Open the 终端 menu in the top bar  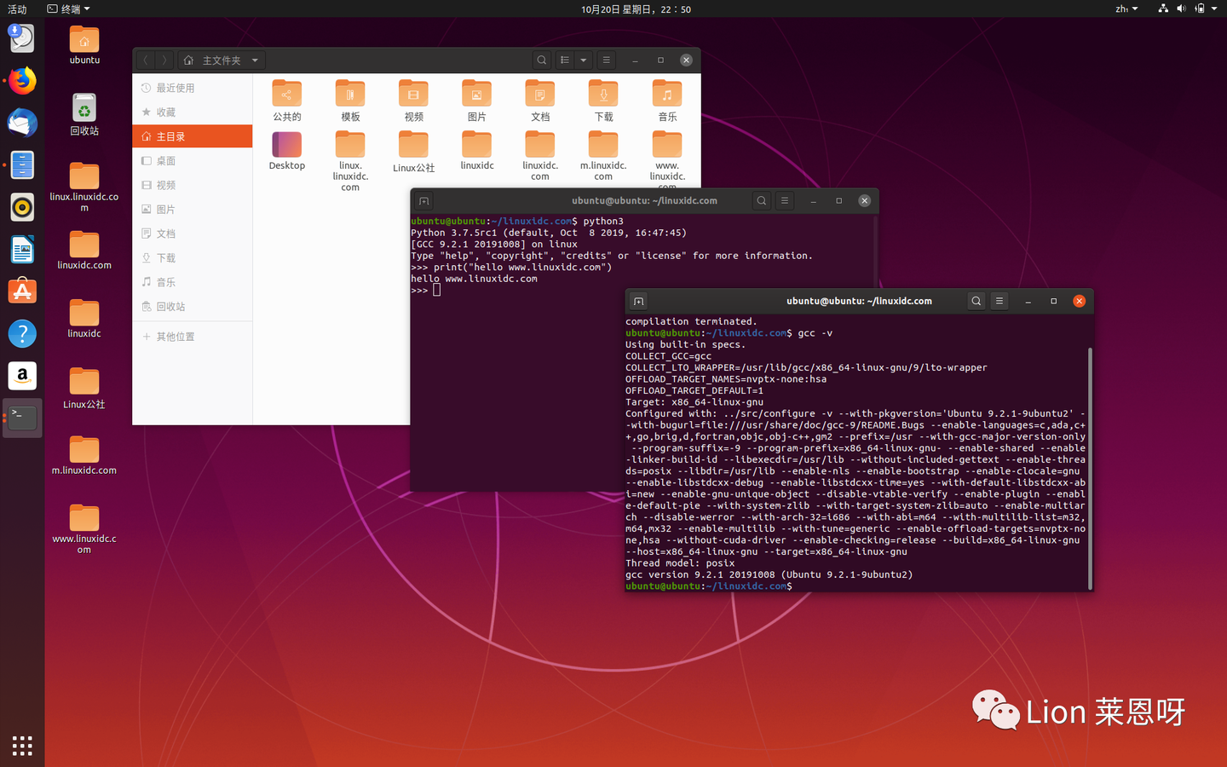pos(67,9)
